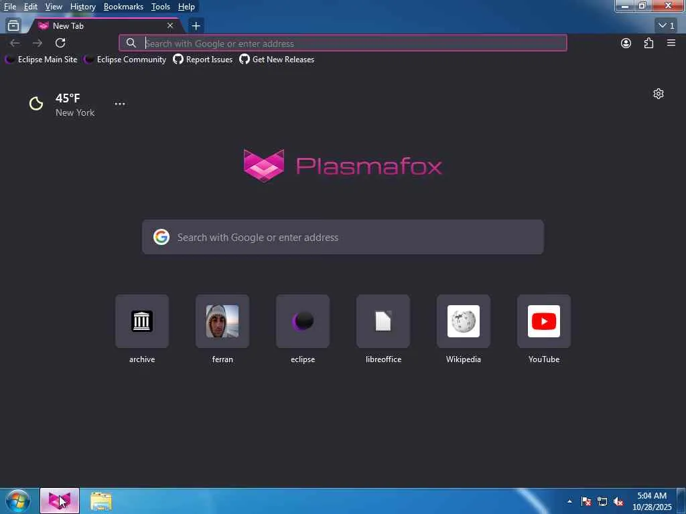Open the Windows Start menu orb

(x=18, y=501)
